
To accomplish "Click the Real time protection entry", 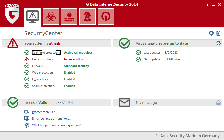I will coord(46,53).
